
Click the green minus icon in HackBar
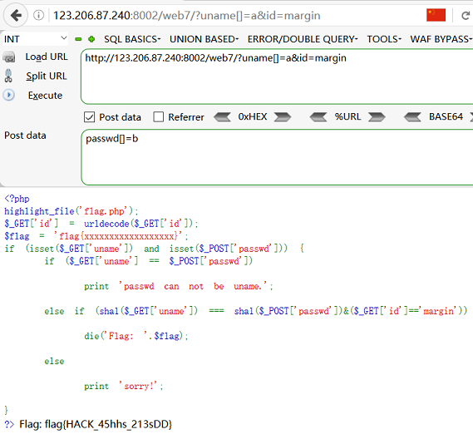coord(78,39)
